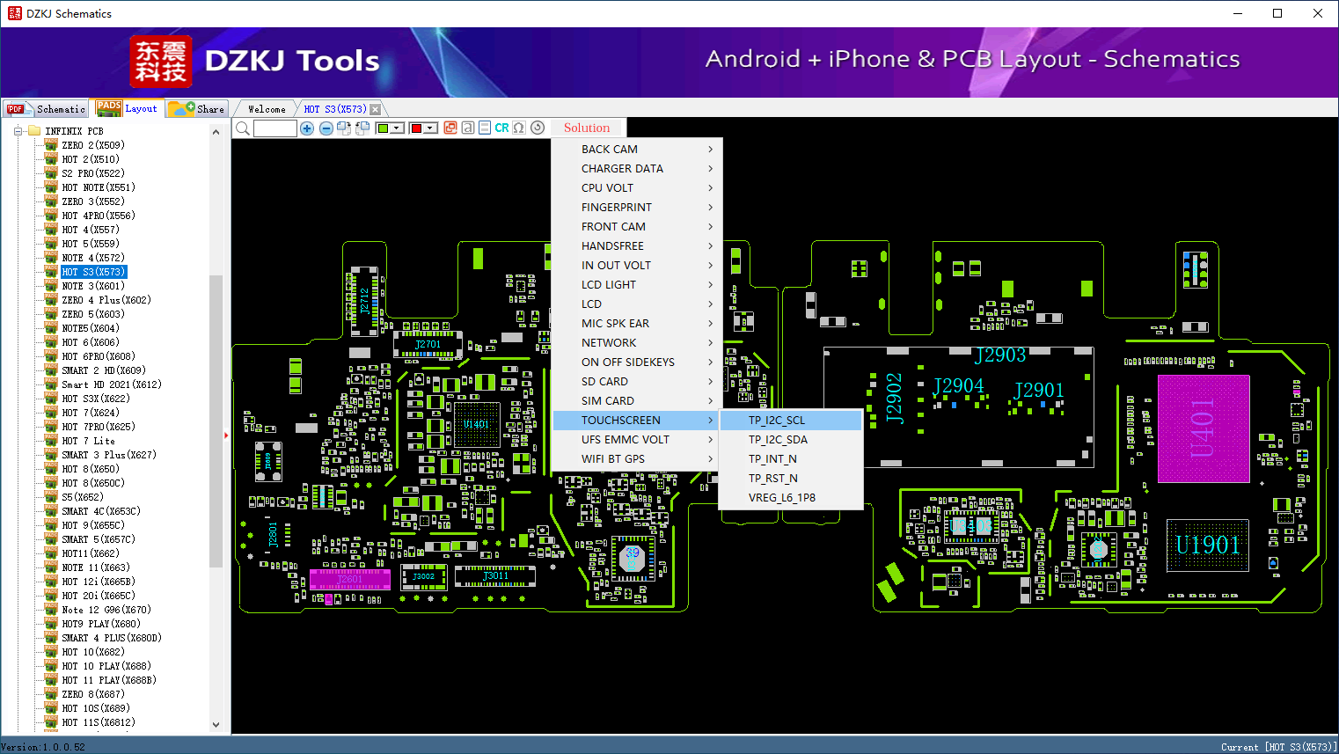Click the omega symbol toolbar icon
The height and width of the screenshot is (754, 1339).
point(519,128)
